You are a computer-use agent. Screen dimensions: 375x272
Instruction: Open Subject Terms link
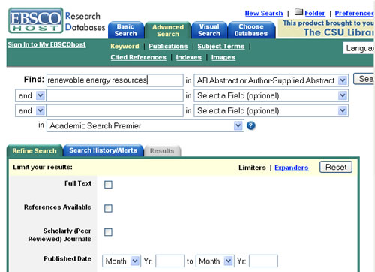click(221, 46)
